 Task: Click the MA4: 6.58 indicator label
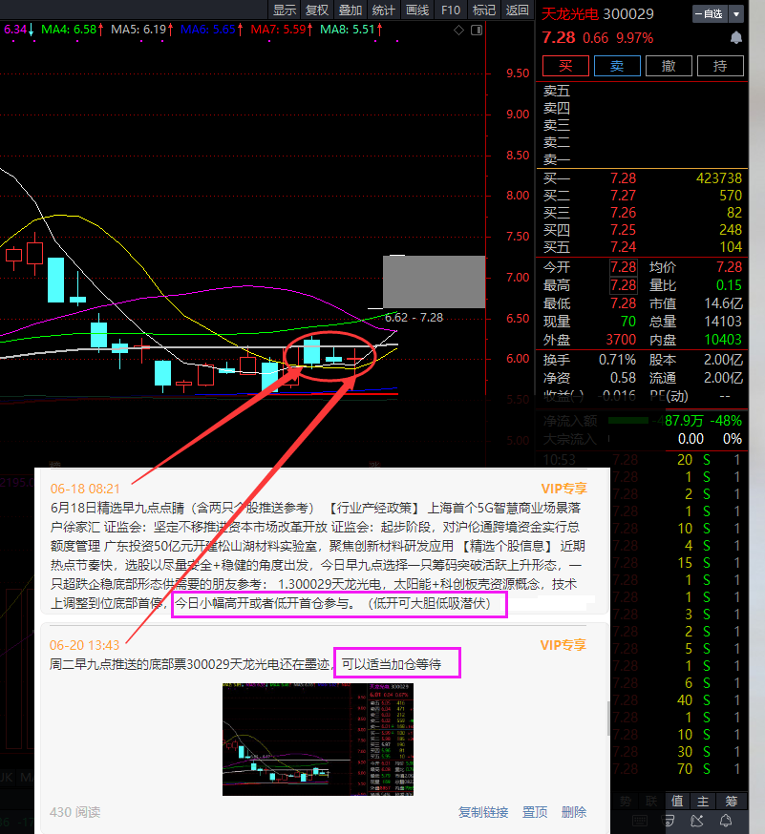[70, 30]
